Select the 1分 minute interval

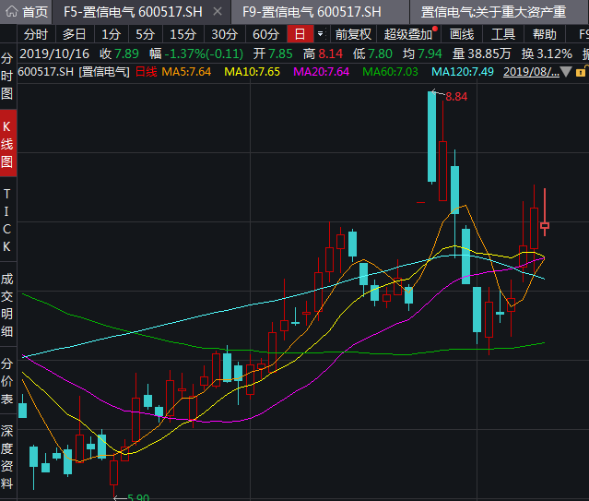pos(111,34)
